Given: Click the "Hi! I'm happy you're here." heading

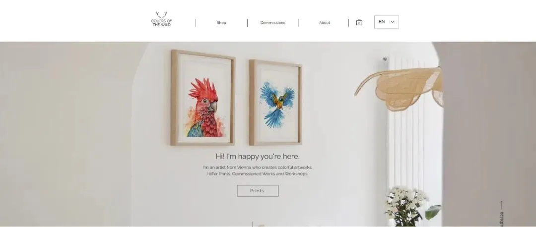Looking at the screenshot, I should (258, 156).
